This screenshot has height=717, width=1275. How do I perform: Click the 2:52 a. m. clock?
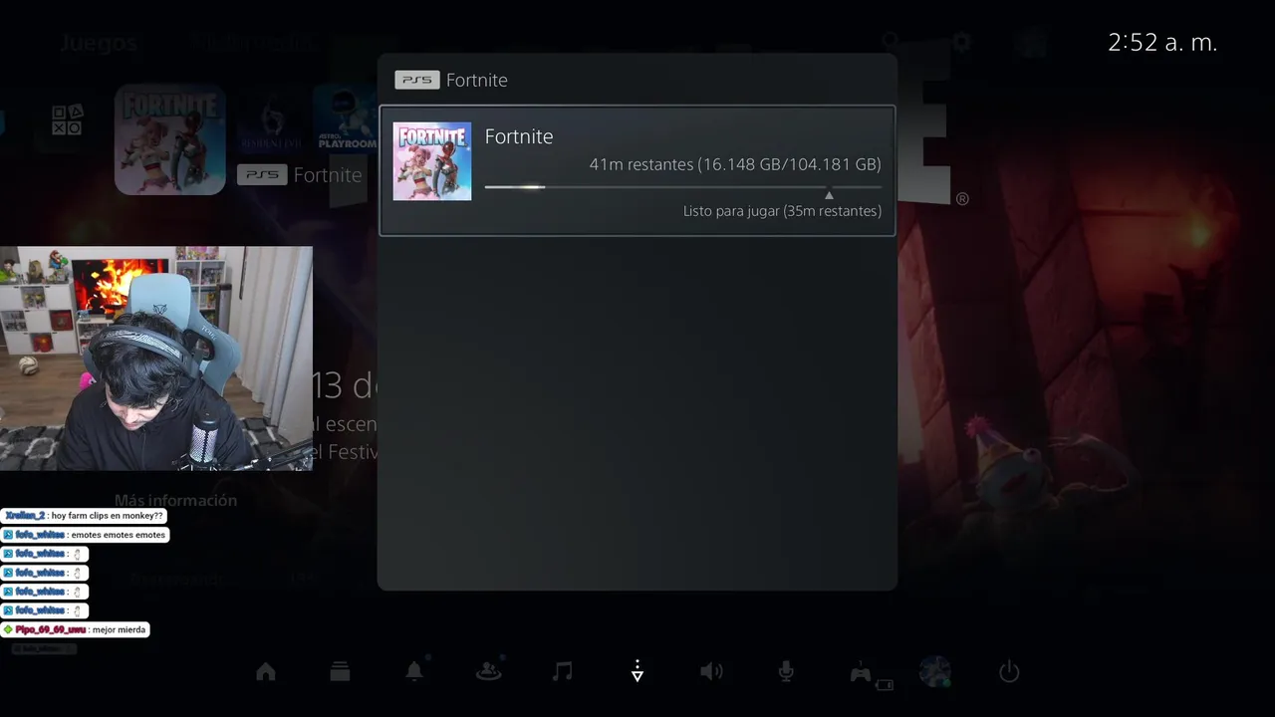tap(1162, 43)
